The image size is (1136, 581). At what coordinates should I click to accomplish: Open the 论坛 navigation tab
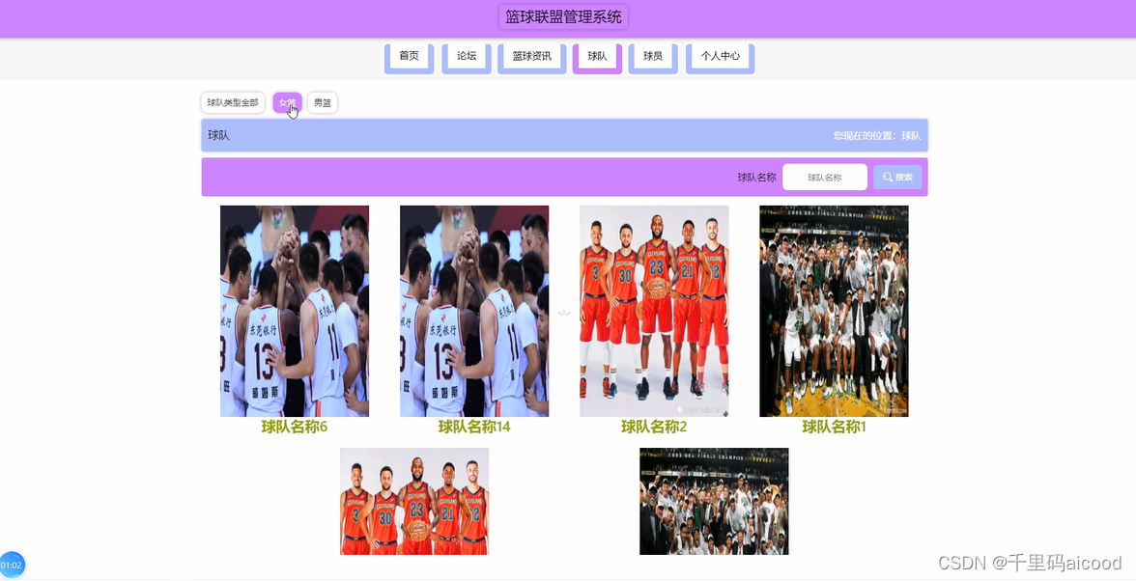click(x=467, y=57)
